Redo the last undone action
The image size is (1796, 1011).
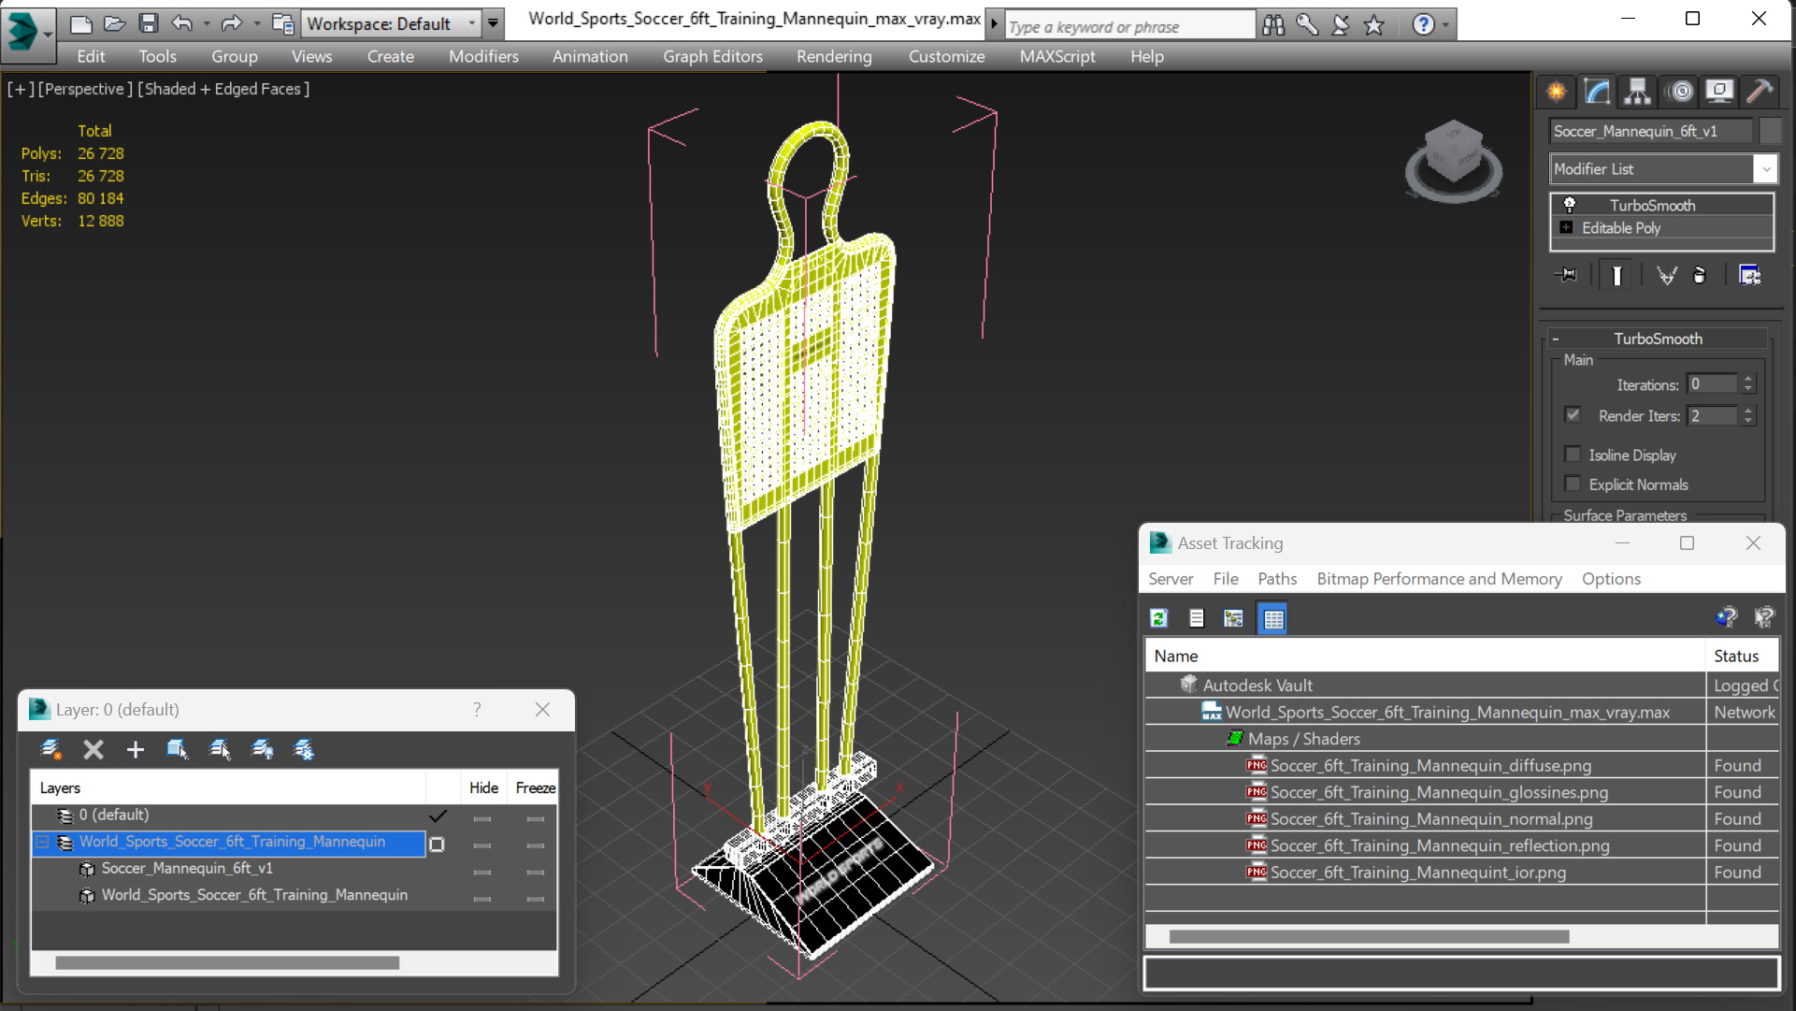(231, 23)
